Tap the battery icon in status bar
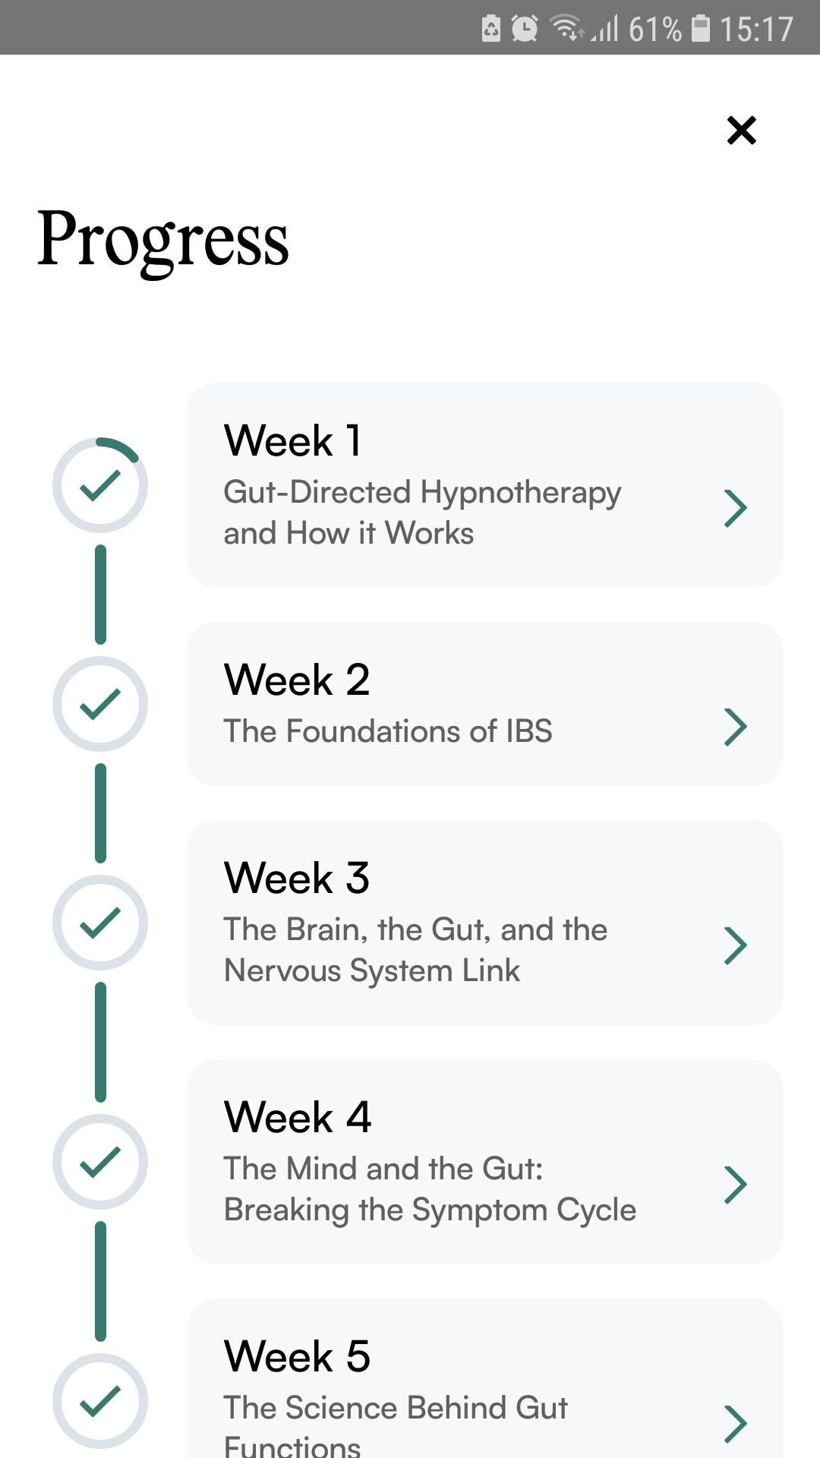This screenshot has width=820, height=1458. coord(701,29)
